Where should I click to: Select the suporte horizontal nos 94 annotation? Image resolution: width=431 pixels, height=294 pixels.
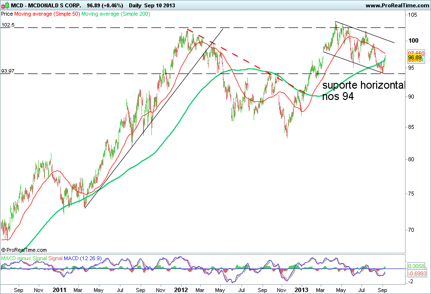(x=363, y=91)
